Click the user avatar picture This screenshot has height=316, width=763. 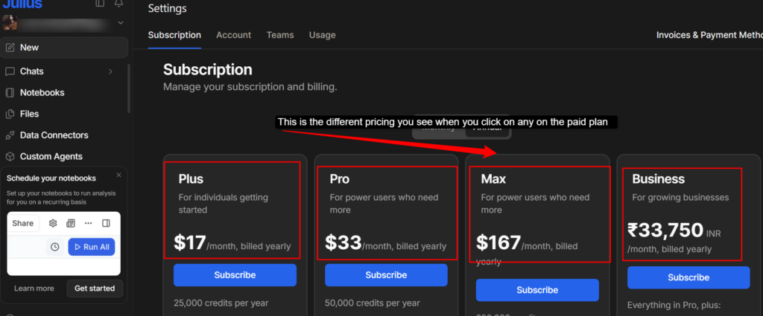10,22
